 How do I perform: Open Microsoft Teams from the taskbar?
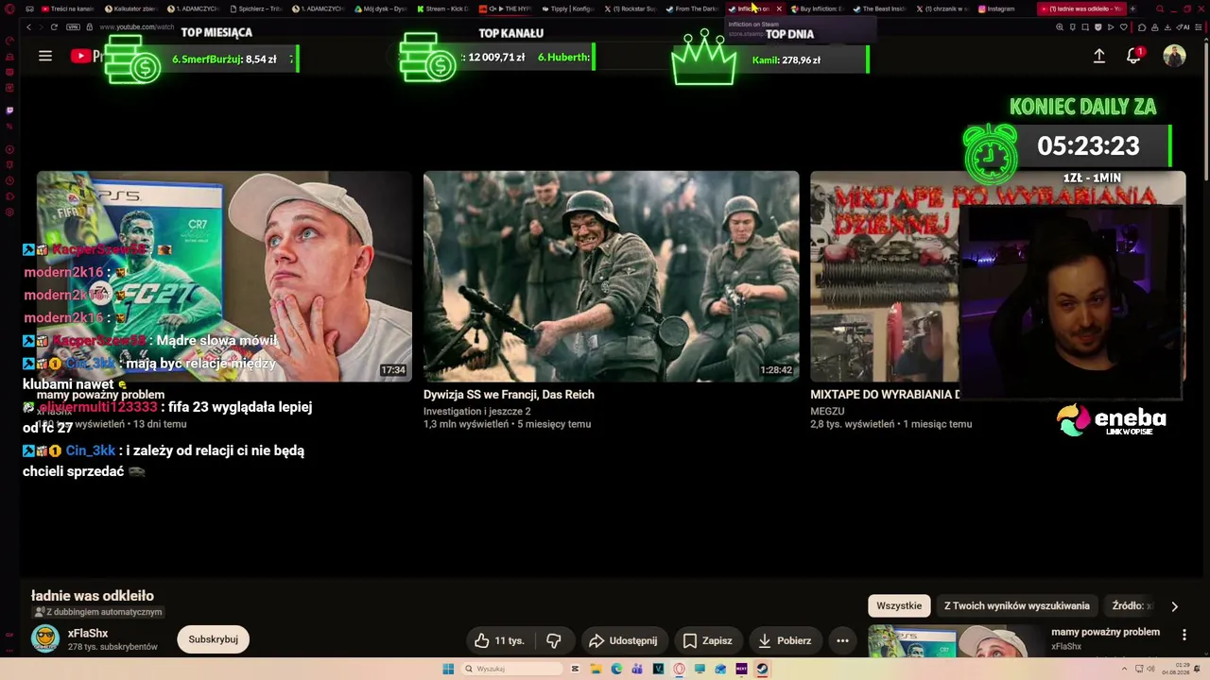click(637, 669)
